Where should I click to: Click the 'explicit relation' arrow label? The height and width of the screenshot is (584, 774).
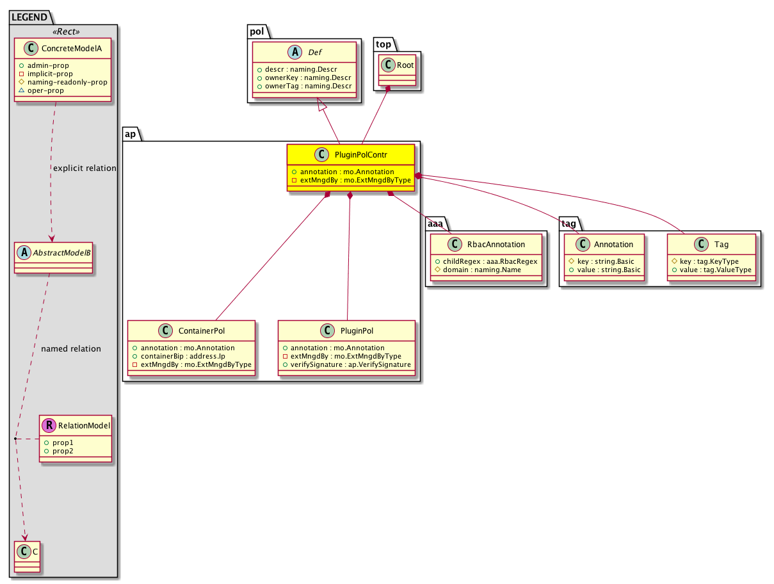85,168
